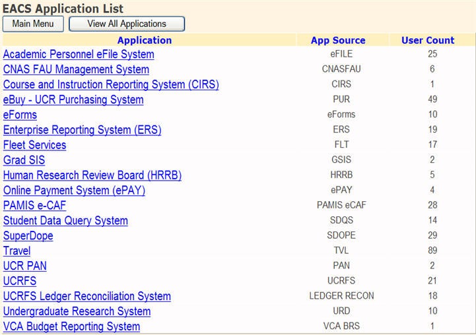This screenshot has height=335, width=476.
Task: Open CNAS FAU Management System link
Action: pyautogui.click(x=76, y=69)
